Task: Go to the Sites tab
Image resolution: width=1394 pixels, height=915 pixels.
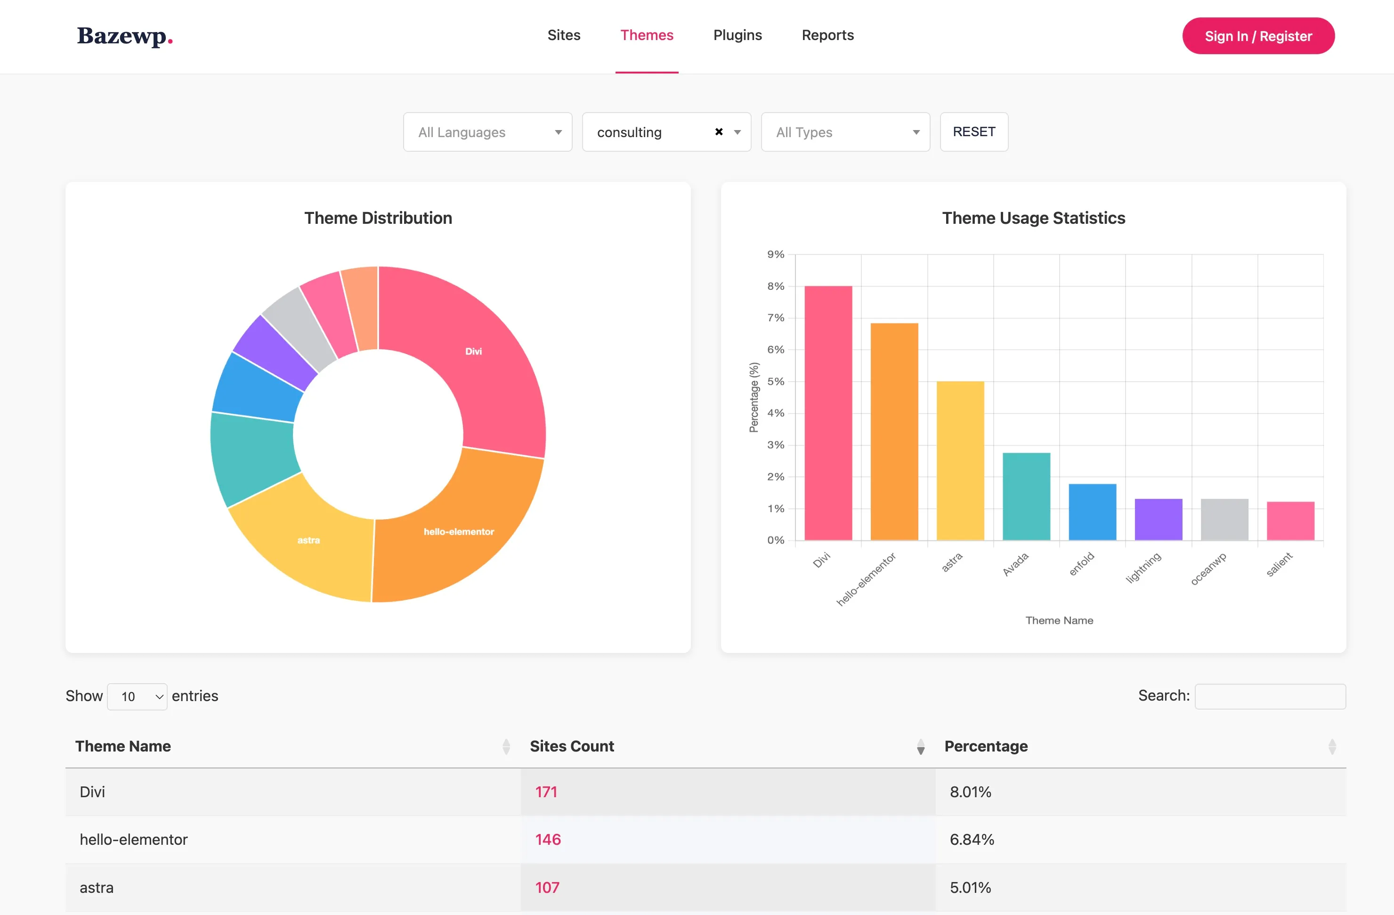Action: tap(563, 35)
